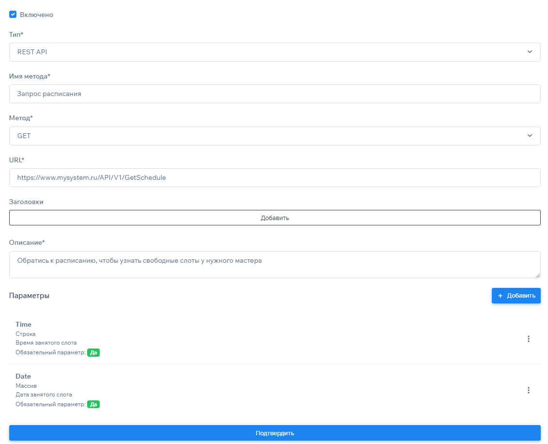
Task: Click the plus icon to add parameter
Action: [x=501, y=296]
